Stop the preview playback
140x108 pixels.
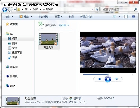click(x=99, y=79)
